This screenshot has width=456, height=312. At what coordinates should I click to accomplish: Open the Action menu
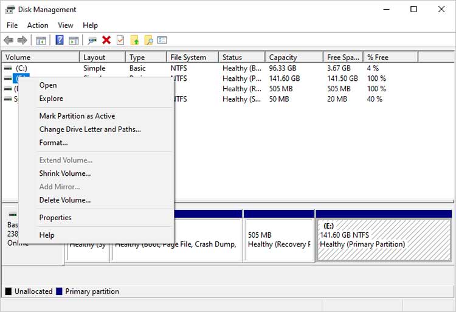pos(38,26)
